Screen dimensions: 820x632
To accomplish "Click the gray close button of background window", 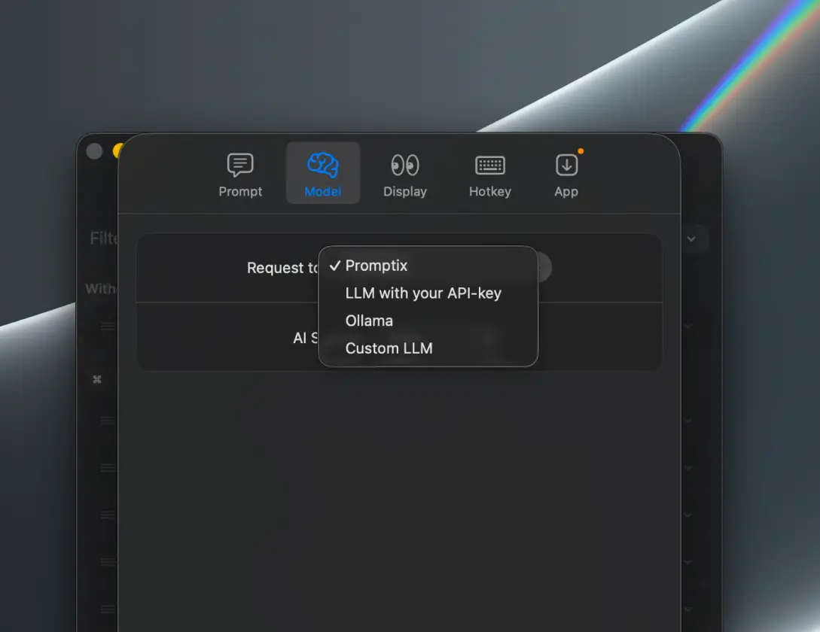I will pos(94,151).
